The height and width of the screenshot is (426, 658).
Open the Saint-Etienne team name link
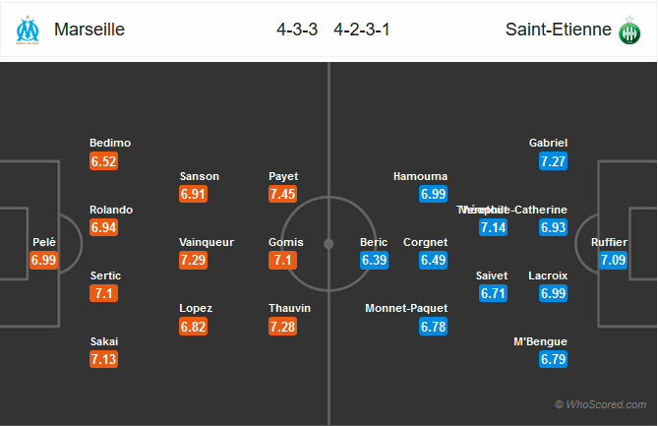558,30
